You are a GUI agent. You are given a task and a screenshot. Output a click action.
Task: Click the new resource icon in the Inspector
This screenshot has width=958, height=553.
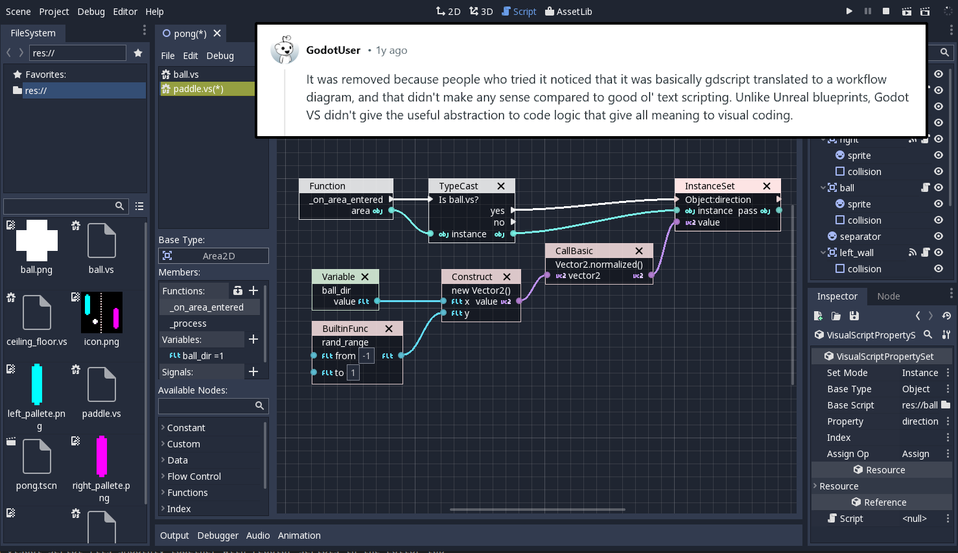[x=818, y=316]
